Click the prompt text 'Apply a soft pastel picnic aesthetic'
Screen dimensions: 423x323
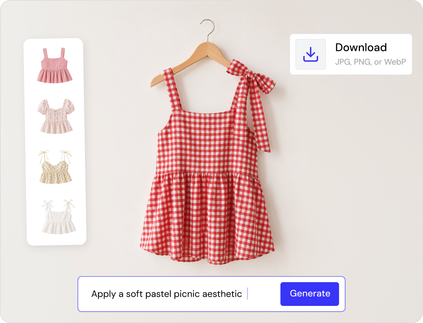tap(167, 294)
